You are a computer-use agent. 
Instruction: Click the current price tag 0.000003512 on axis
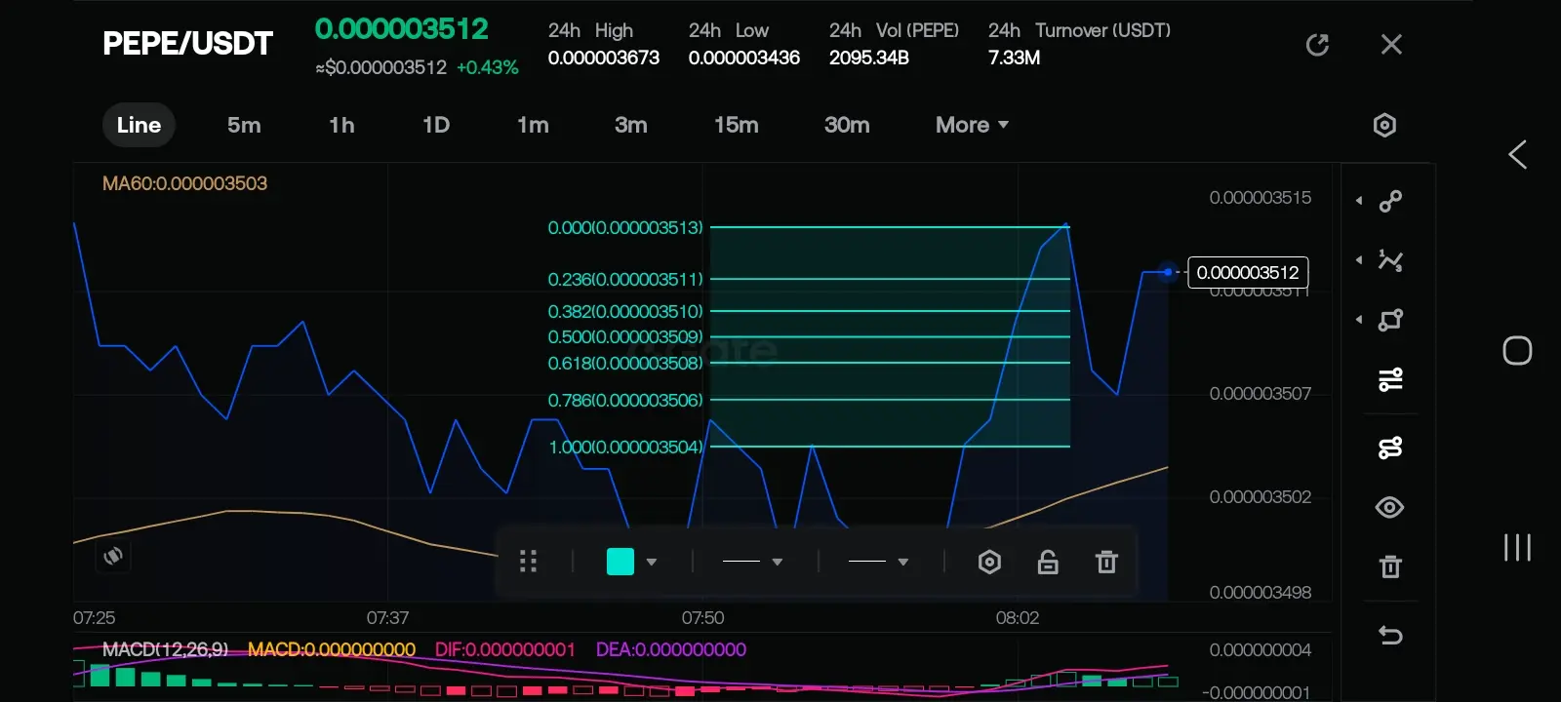click(x=1248, y=272)
